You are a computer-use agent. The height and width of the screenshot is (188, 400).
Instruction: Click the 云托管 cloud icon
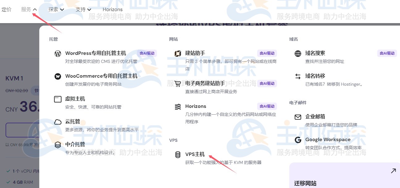[58, 122]
